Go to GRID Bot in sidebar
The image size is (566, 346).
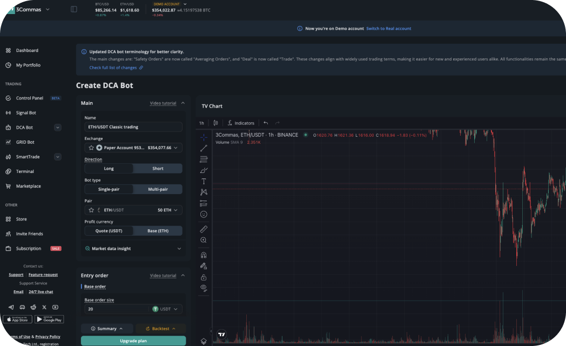point(25,142)
